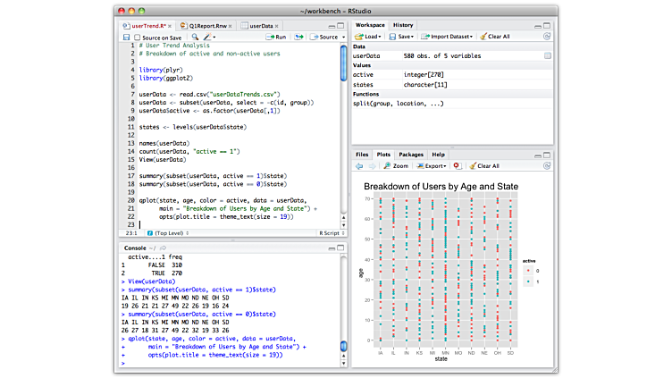Click the refresh icon in Plots pane
Viewport: 672px width, 378px height.
(x=547, y=166)
